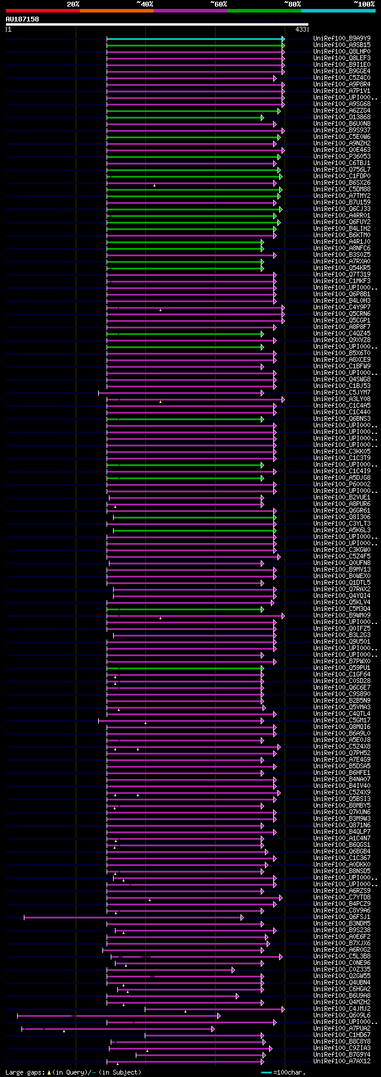Open hit UniRef100_A8NFC6
This screenshot has height=1077, width=381.
point(342,249)
